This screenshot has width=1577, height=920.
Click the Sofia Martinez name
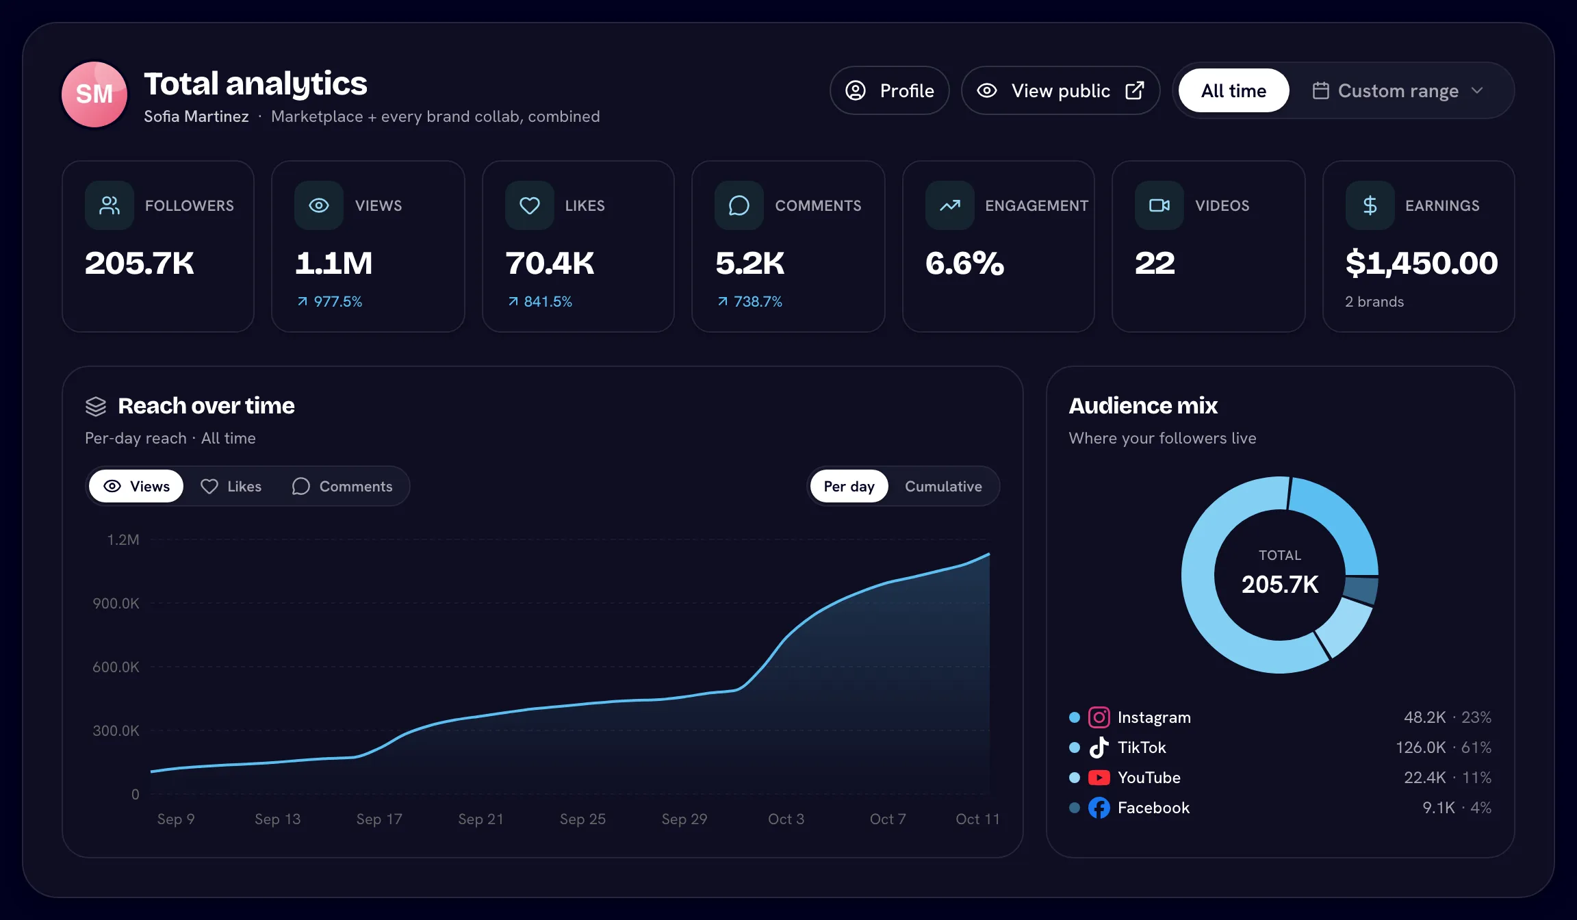pyautogui.click(x=196, y=116)
